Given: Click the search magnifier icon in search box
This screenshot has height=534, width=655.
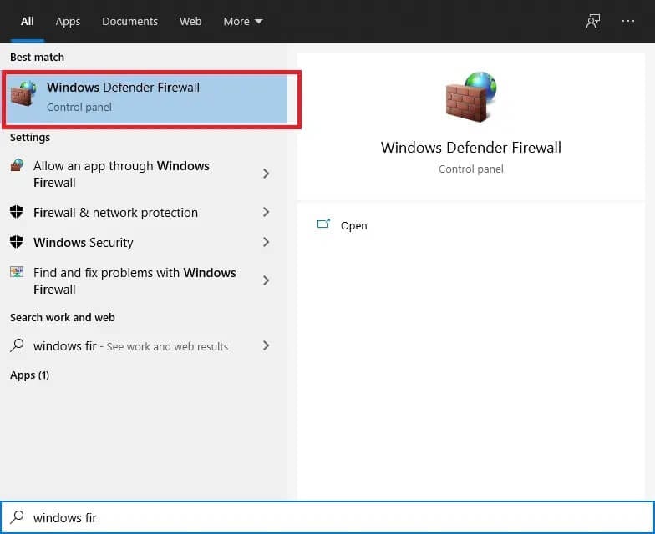Looking at the screenshot, I should coord(17,517).
